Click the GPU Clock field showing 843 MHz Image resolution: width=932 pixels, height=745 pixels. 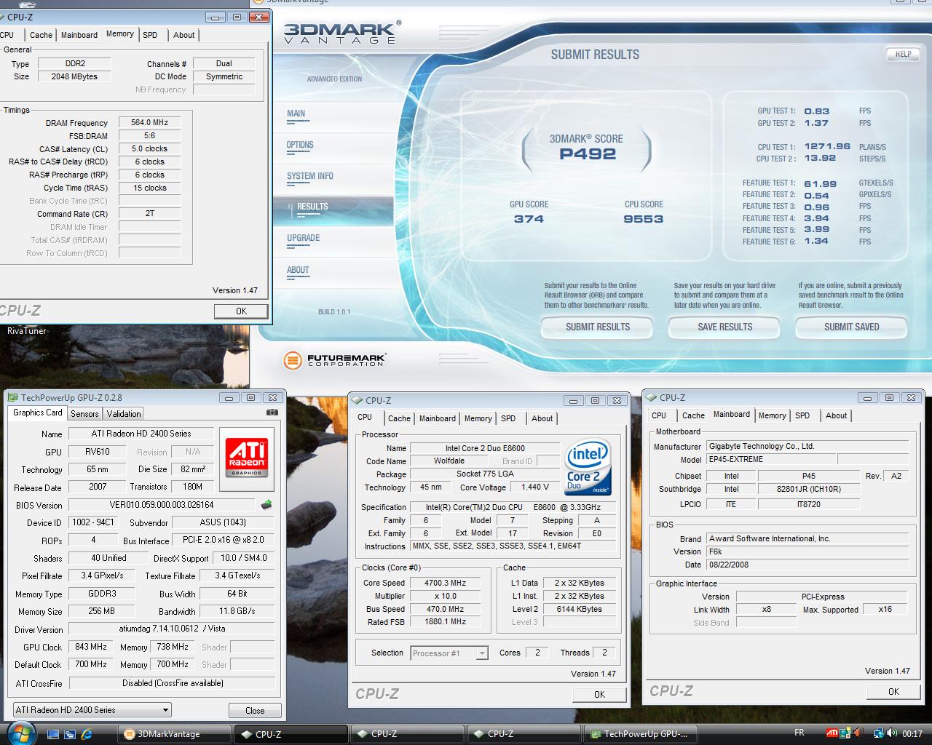pos(91,647)
